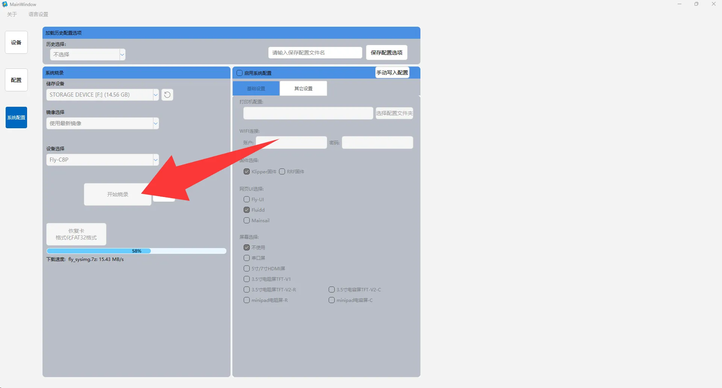Check the Mainsail web UI option
The width and height of the screenshot is (722, 388).
point(247,221)
